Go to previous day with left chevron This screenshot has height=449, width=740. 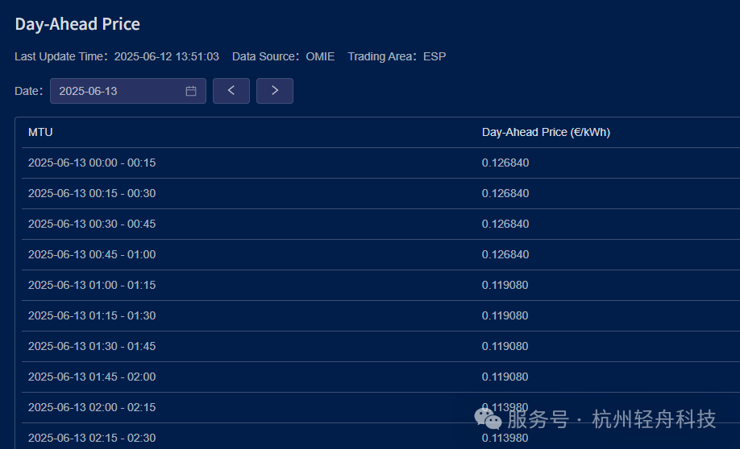coord(231,91)
